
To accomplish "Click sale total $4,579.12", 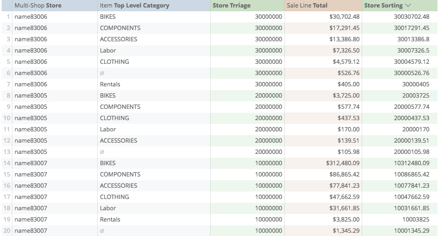I will pos(346,62).
